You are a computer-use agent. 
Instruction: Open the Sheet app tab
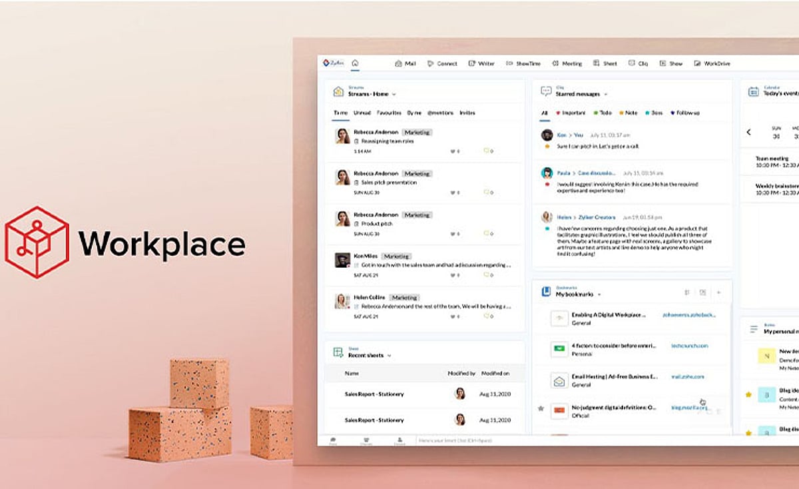605,63
